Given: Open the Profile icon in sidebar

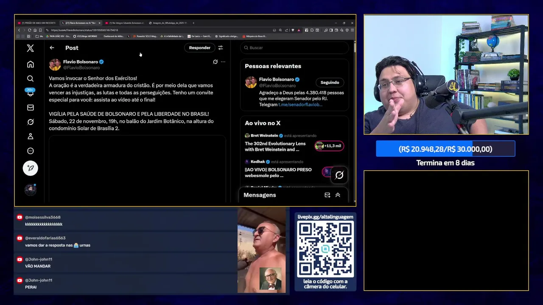Looking at the screenshot, I should click(x=30, y=136).
